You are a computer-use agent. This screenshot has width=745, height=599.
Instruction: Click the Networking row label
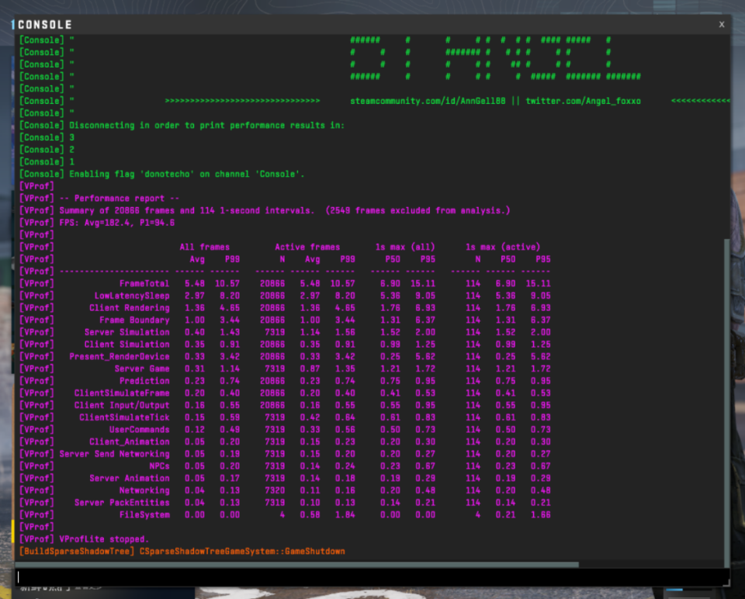pos(144,490)
